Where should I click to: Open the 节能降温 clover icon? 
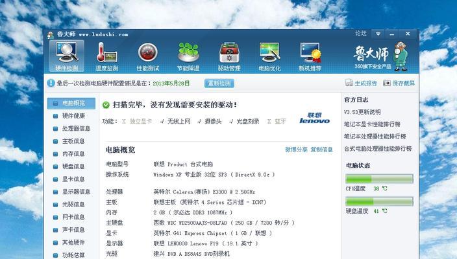pos(188,56)
